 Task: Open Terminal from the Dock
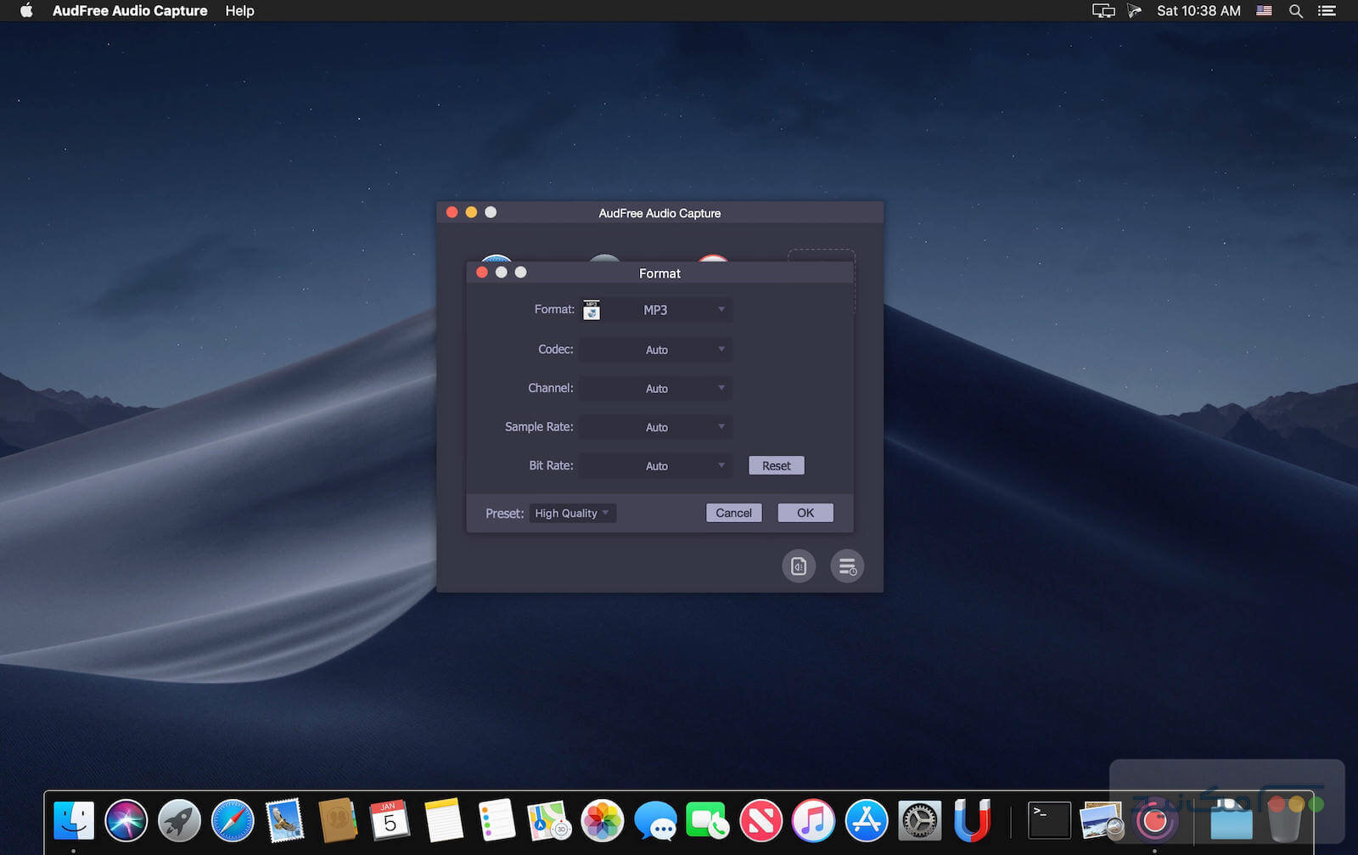(1048, 820)
